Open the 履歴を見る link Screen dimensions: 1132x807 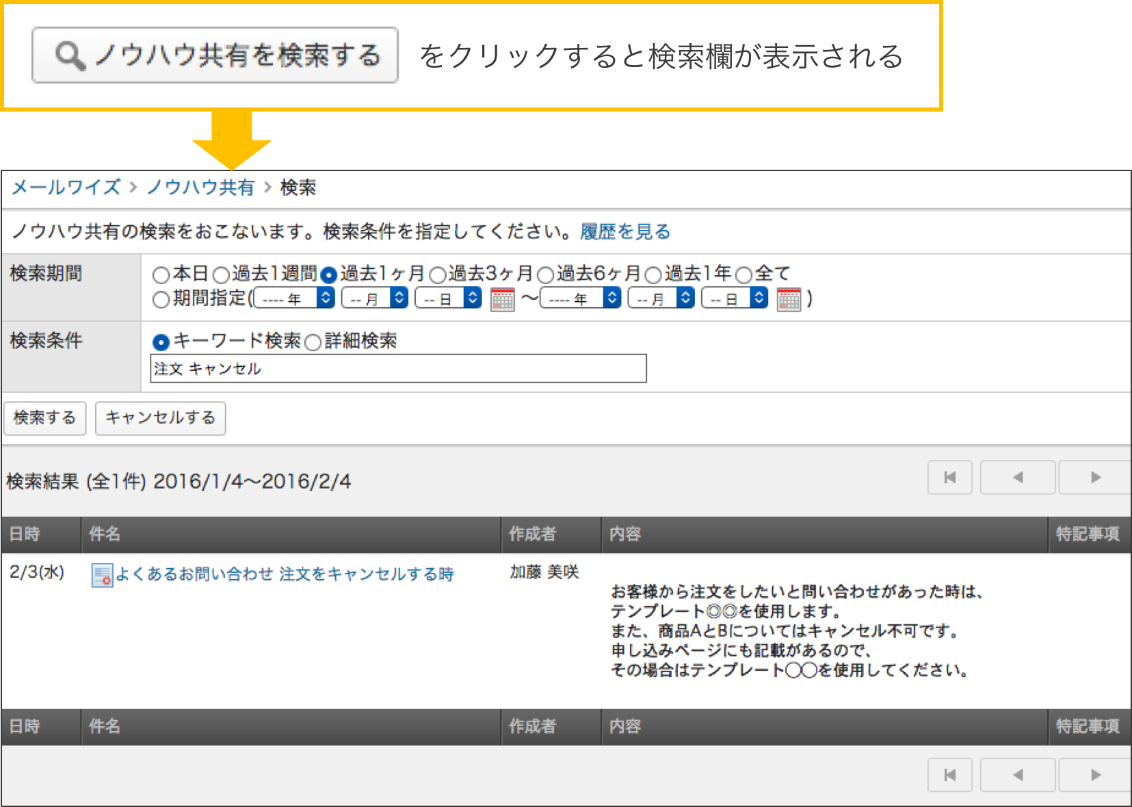coord(625,231)
